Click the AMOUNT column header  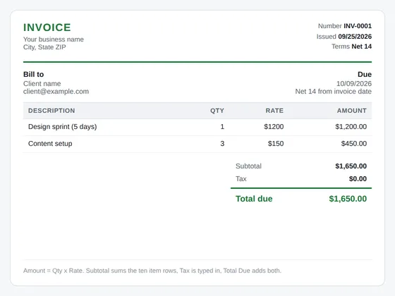352,111
